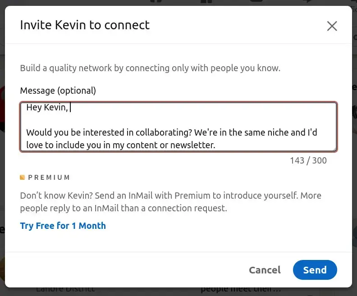Focus the optional message text box
This screenshot has width=357, height=296.
pyautogui.click(x=178, y=127)
